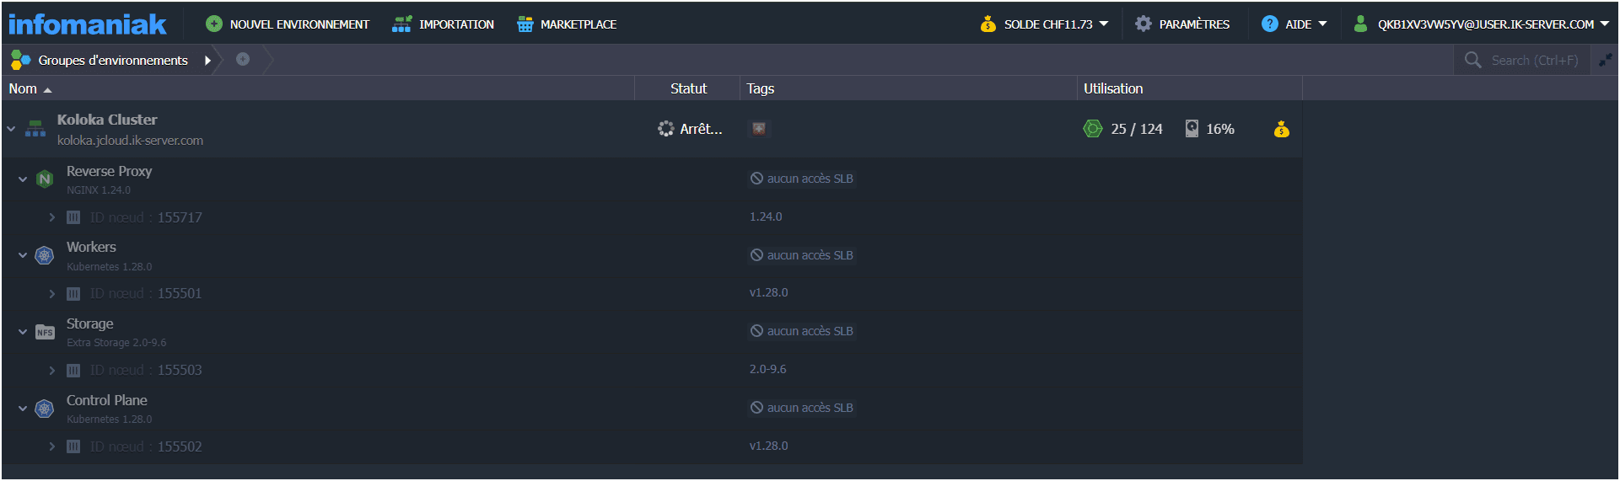Click the NGINX Reverse Proxy icon
This screenshot has width=1620, height=481.
[45, 179]
